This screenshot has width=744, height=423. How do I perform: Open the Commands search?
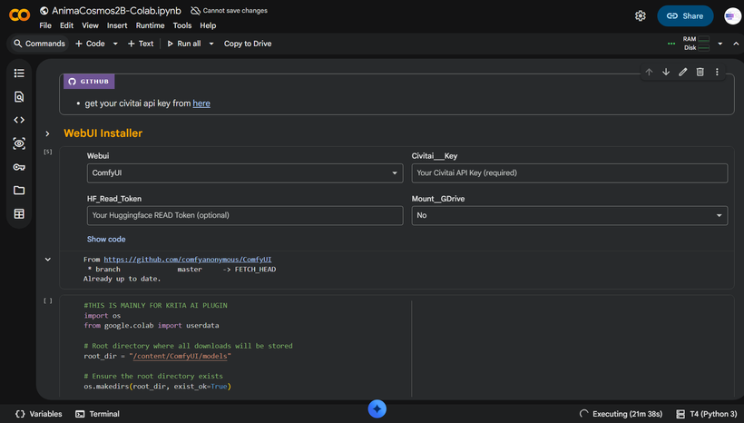pos(39,44)
